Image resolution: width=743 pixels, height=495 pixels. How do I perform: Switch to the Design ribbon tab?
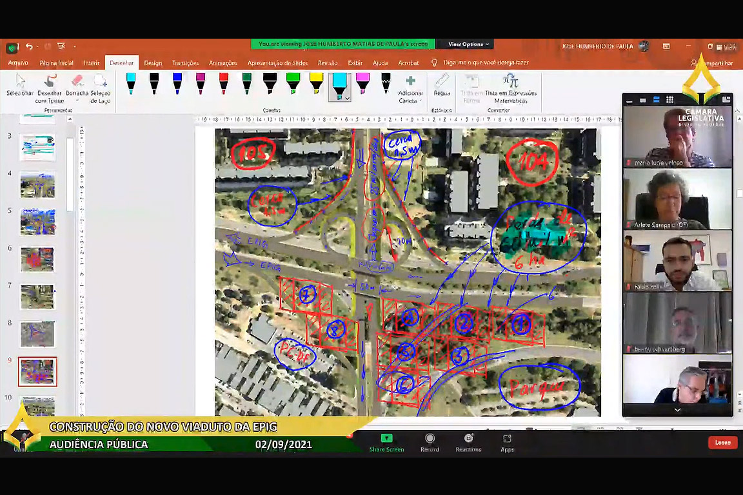[x=153, y=63]
